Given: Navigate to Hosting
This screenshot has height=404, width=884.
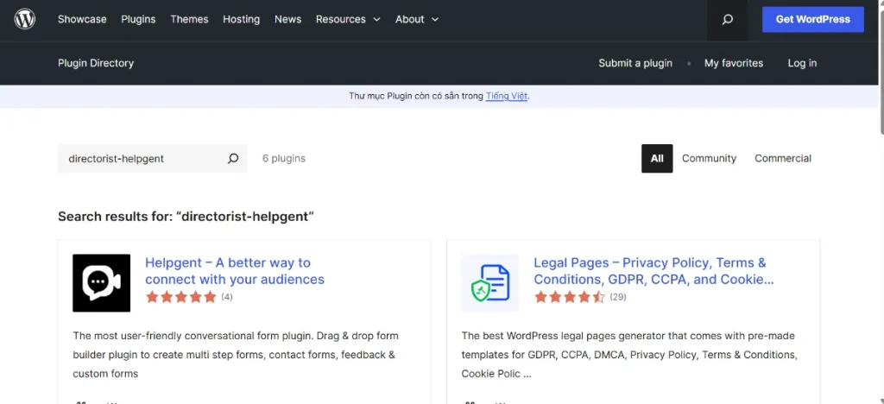Looking at the screenshot, I should point(242,19).
